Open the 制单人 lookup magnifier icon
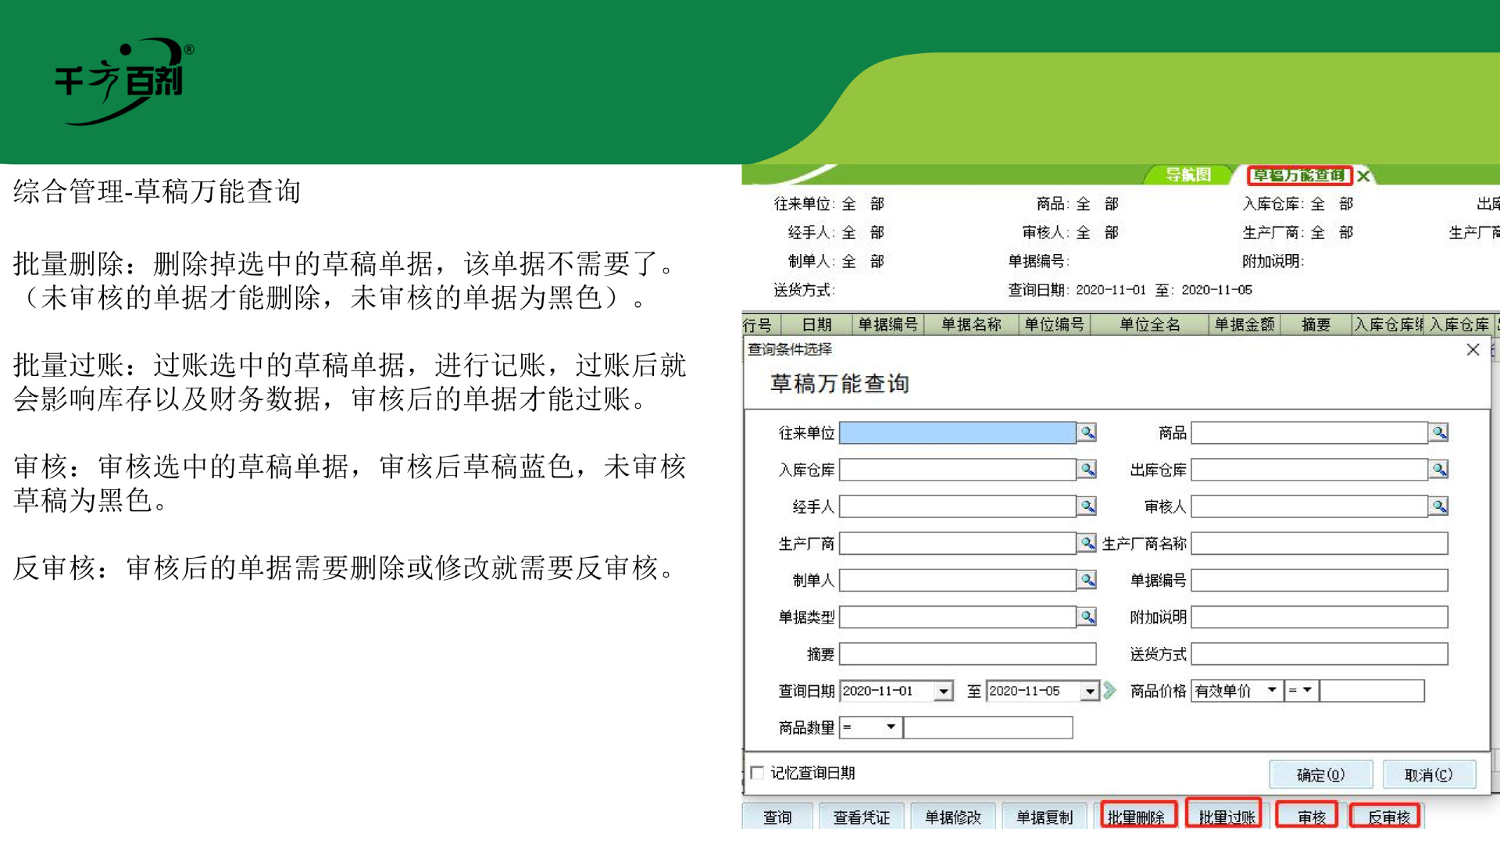Screen dimensions: 1500x844 [1087, 580]
